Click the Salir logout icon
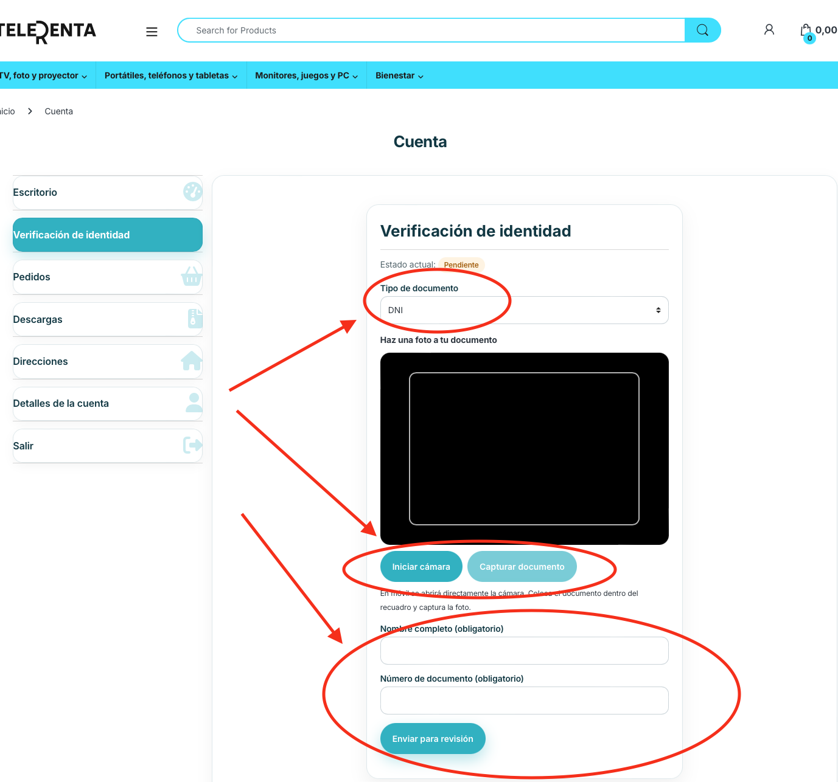This screenshot has height=782, width=838. (192, 445)
